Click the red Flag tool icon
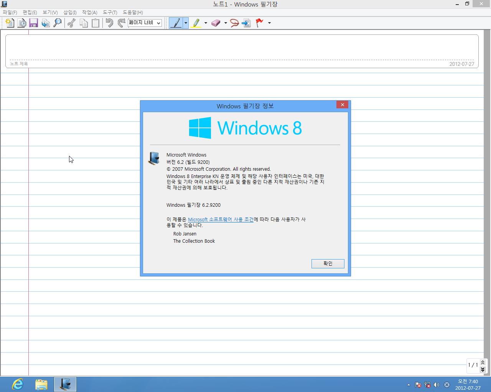Image resolution: width=491 pixels, height=392 pixels. point(260,23)
